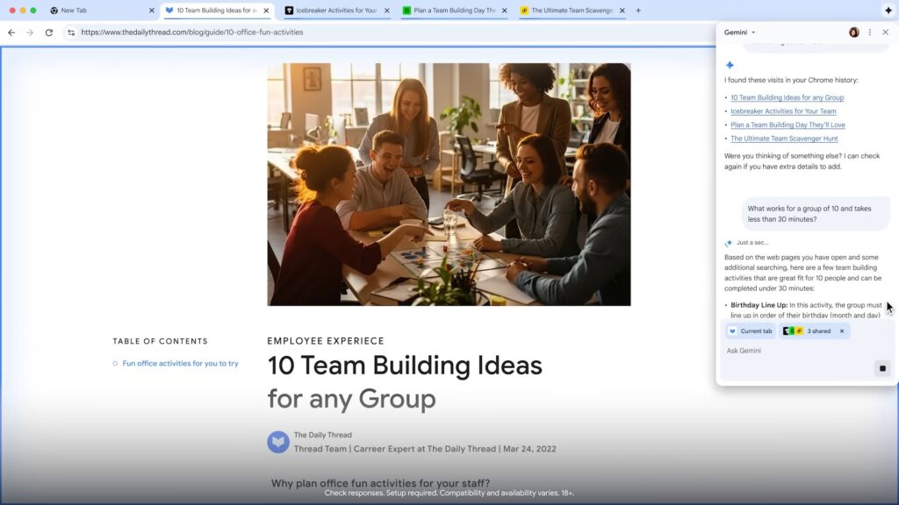This screenshot has height=505, width=899.
Task: Remove the 3 shared tabs chip
Action: [x=841, y=331]
